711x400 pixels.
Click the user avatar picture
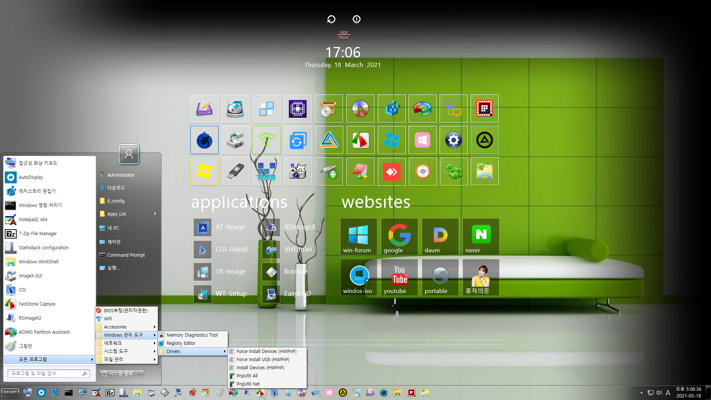[129, 154]
